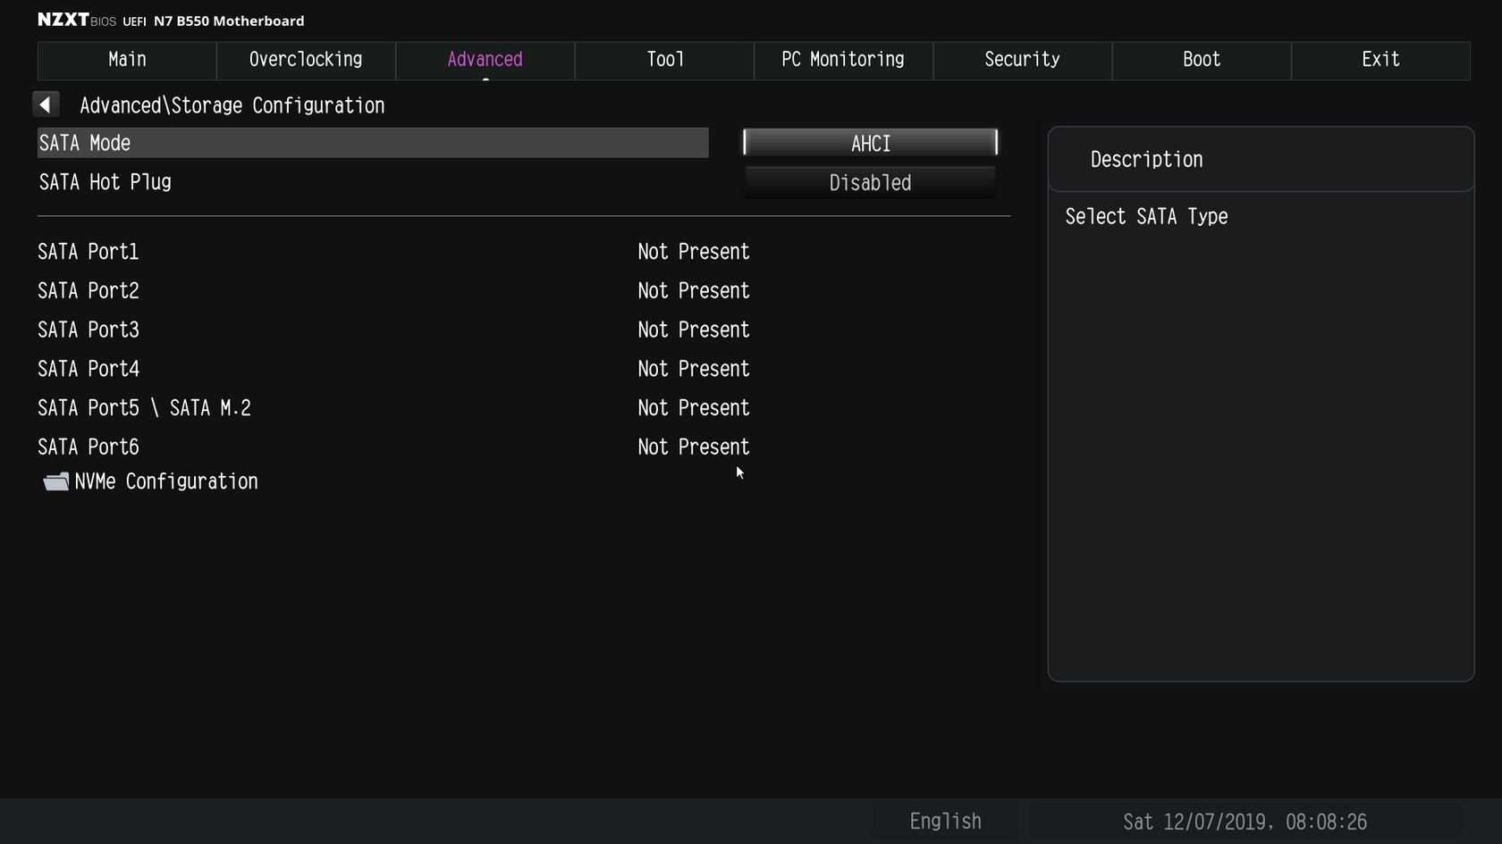Click the Not Present value for SATA Port2
This screenshot has height=844, width=1502.
[x=694, y=291]
